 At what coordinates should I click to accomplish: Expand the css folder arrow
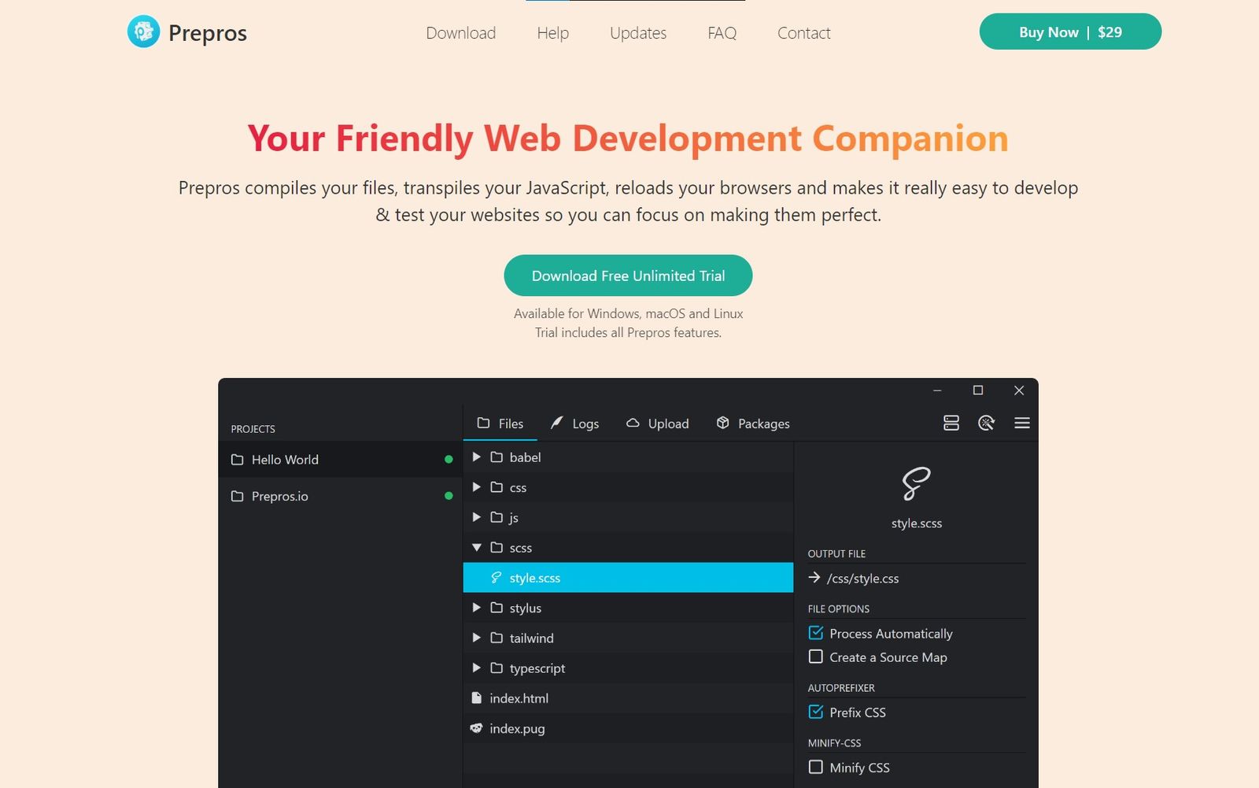[x=476, y=487]
